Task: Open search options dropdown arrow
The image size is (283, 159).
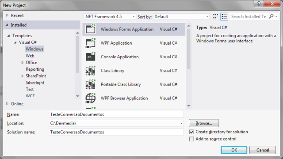Action: pos(276,17)
